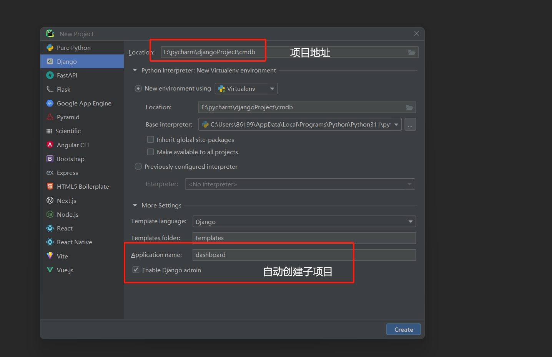552x357 pixels.
Task: Collapse the More Settings section
Action: coord(135,206)
